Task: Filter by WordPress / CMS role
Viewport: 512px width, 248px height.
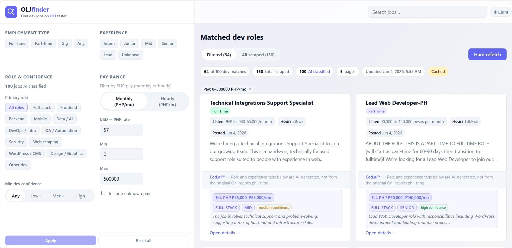Action: click(25, 154)
